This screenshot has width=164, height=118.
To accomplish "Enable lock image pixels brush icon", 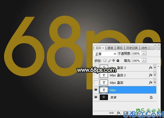I will (x=109, y=60).
